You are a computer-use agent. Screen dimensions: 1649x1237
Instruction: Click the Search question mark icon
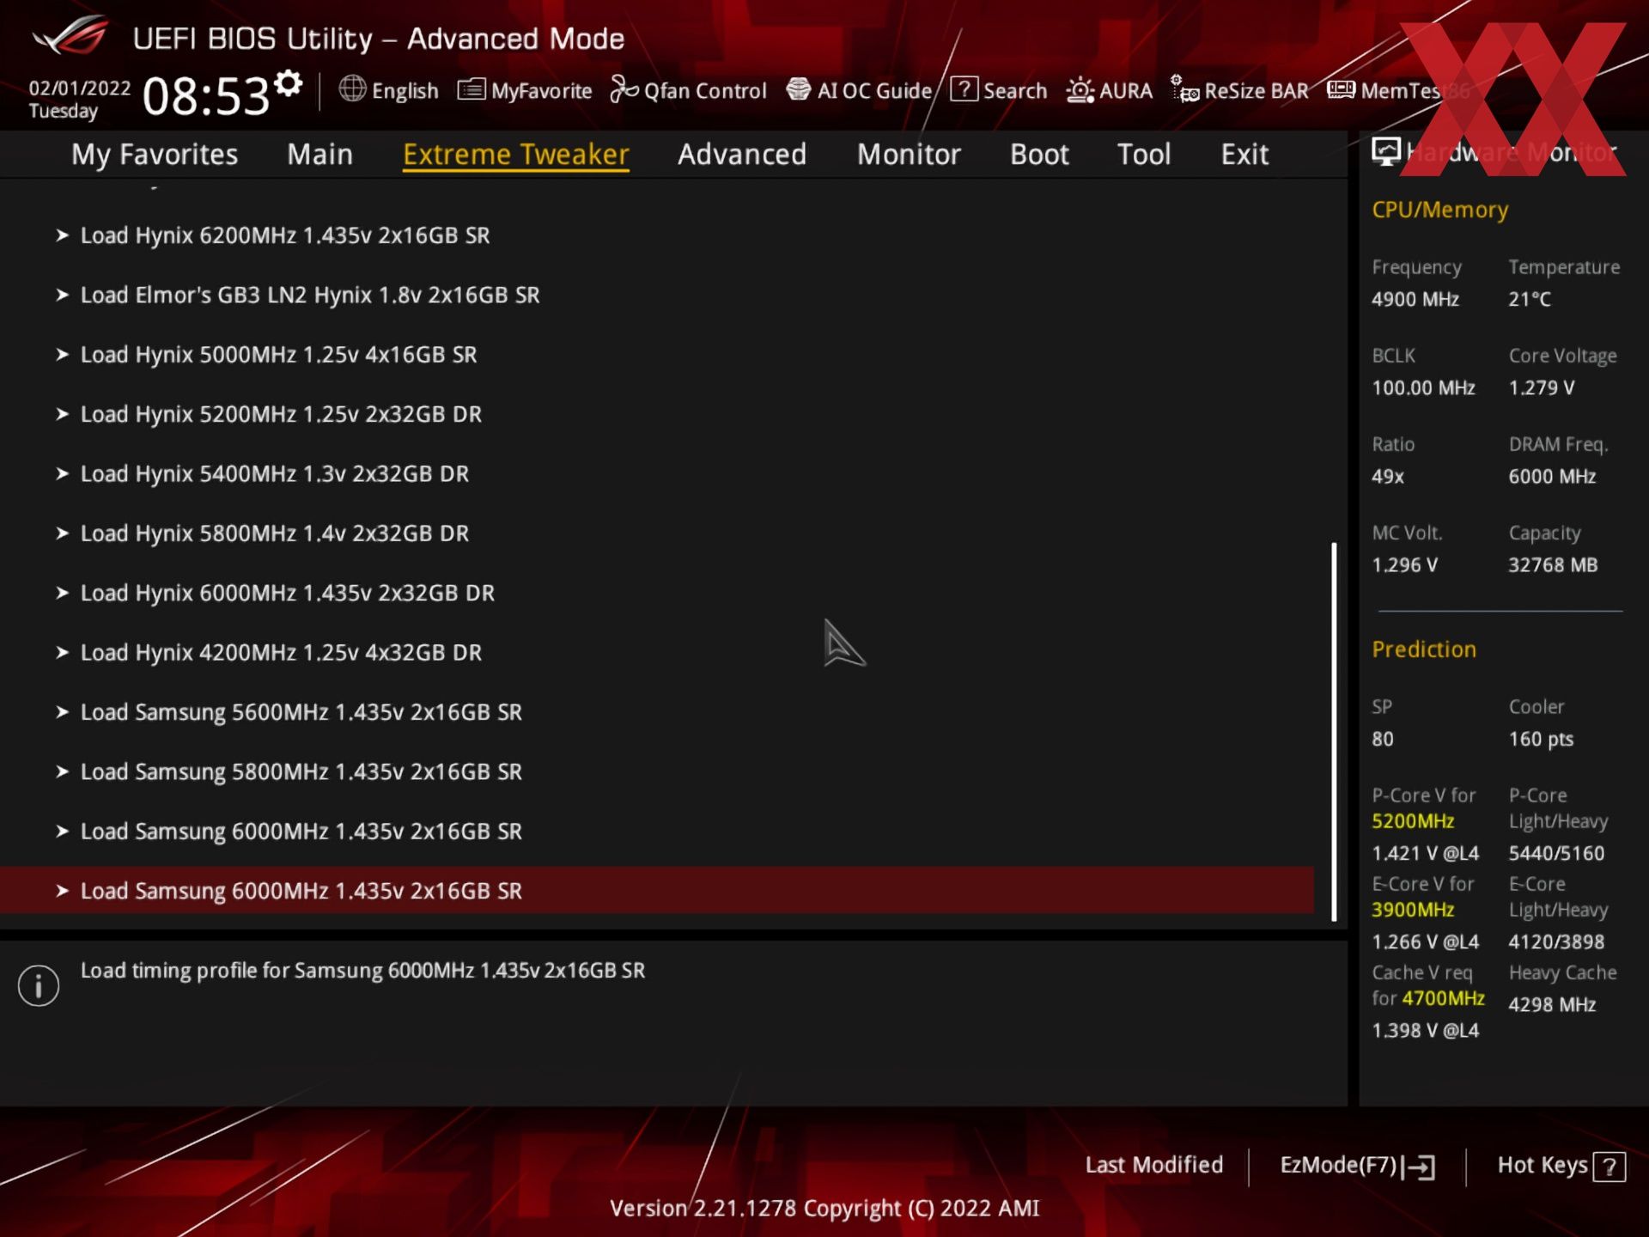pyautogui.click(x=964, y=89)
